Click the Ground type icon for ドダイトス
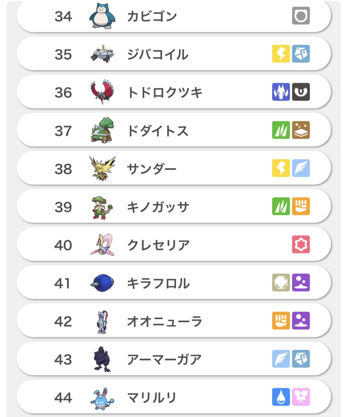This screenshot has width=348, height=417. click(301, 130)
